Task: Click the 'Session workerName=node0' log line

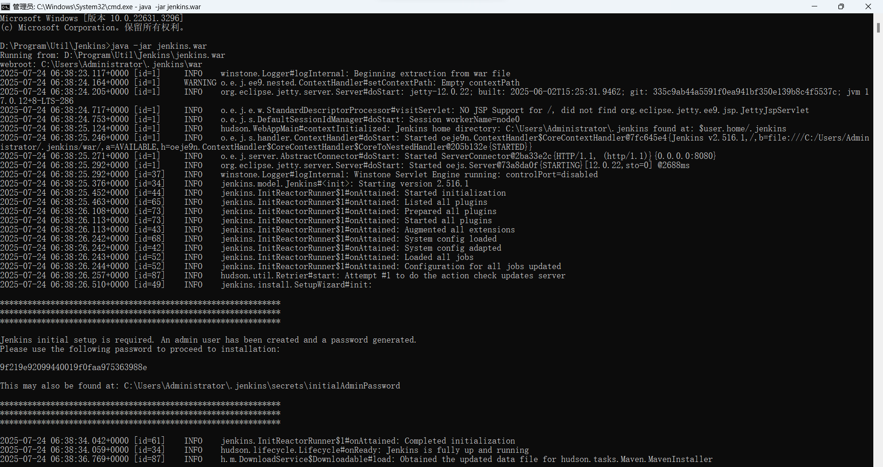Action: coord(260,119)
